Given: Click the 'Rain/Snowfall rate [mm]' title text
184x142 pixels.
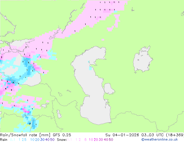Looking at the screenshot, I should click(x=25, y=135).
